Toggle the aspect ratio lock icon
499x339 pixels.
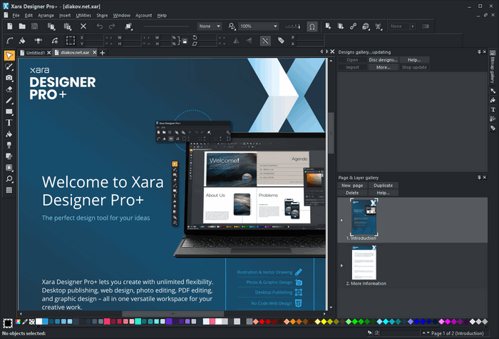click(x=185, y=41)
